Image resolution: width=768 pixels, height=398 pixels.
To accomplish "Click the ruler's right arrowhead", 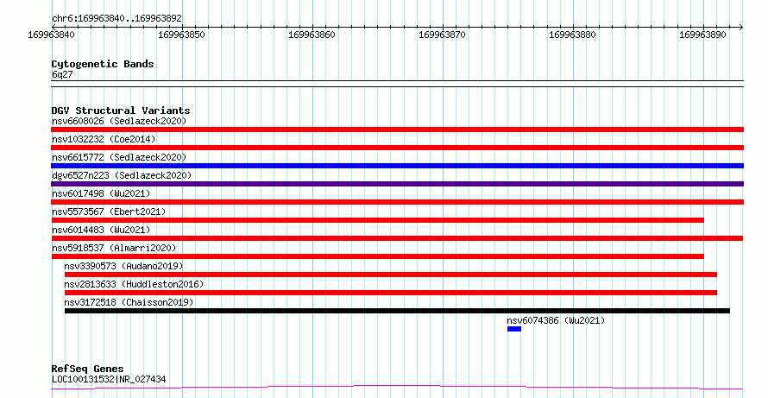I will point(740,28).
